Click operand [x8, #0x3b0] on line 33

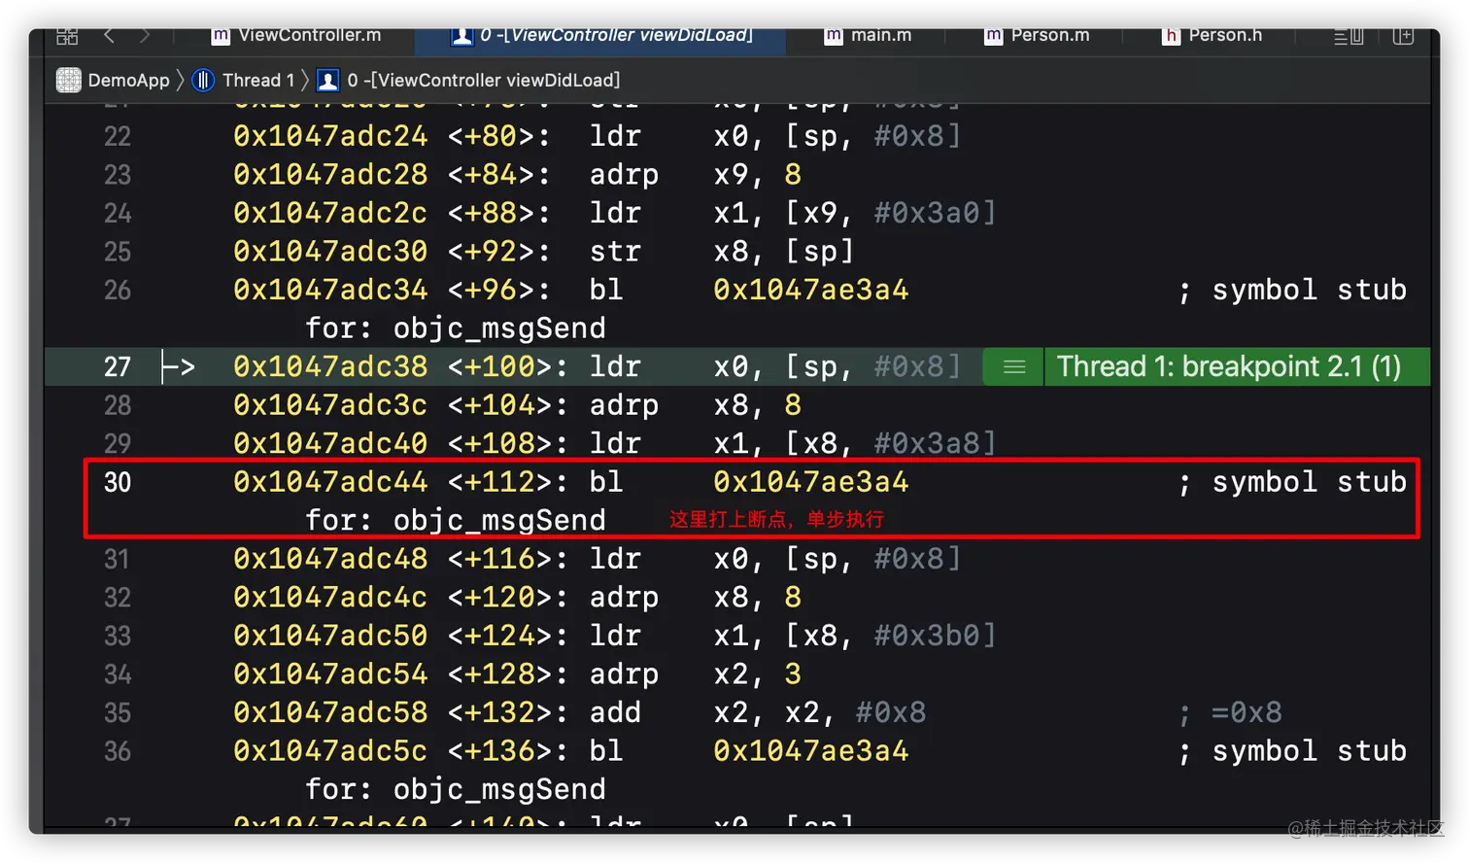pyautogui.click(x=891, y=636)
